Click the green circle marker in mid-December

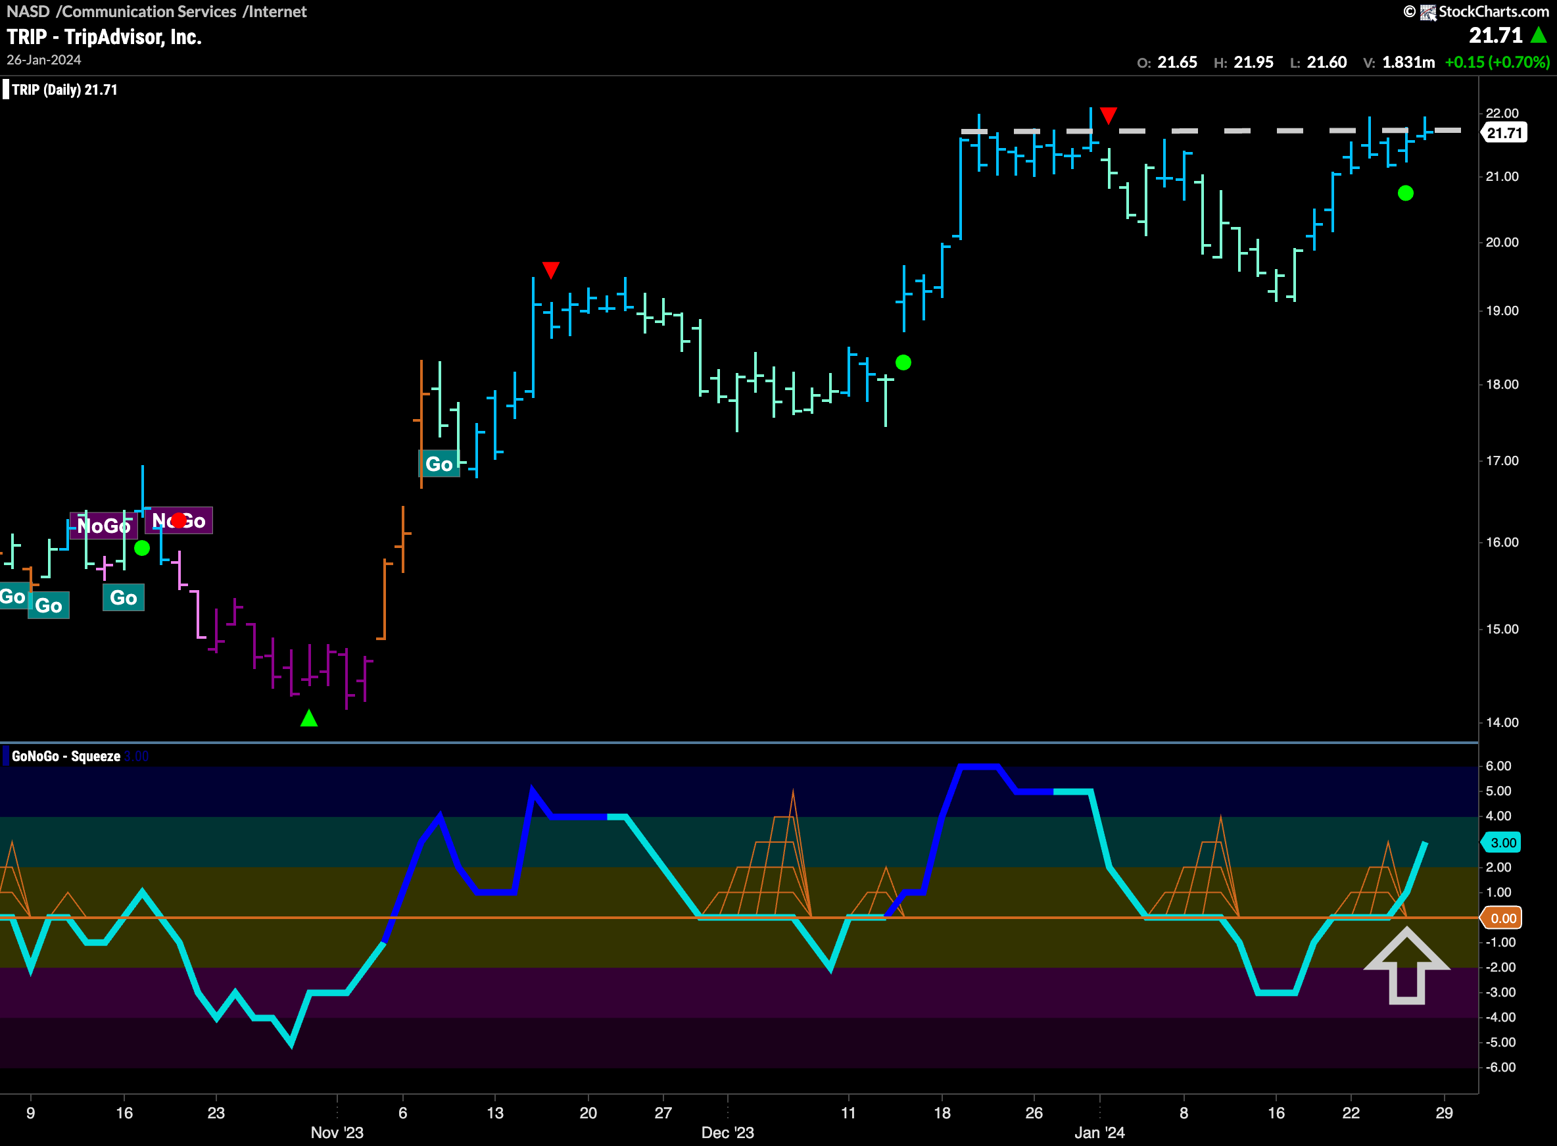(903, 362)
